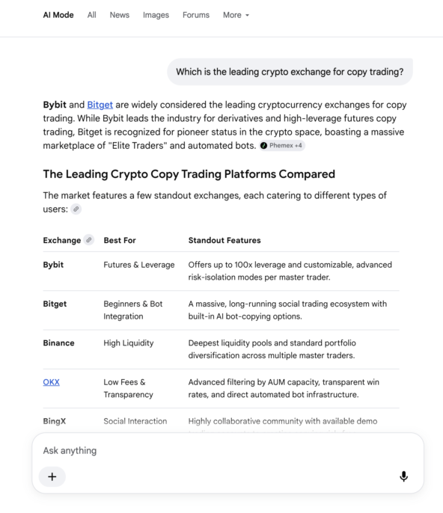Click the user query bubble text
The width and height of the screenshot is (443, 513).
pos(290,72)
